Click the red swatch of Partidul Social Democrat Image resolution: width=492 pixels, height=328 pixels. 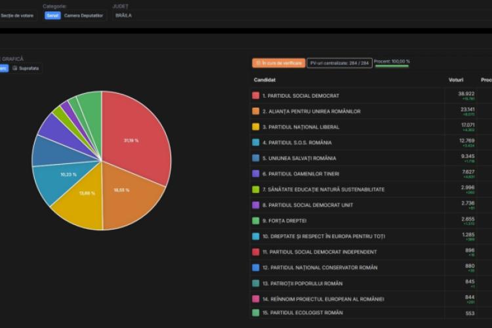tap(256, 96)
